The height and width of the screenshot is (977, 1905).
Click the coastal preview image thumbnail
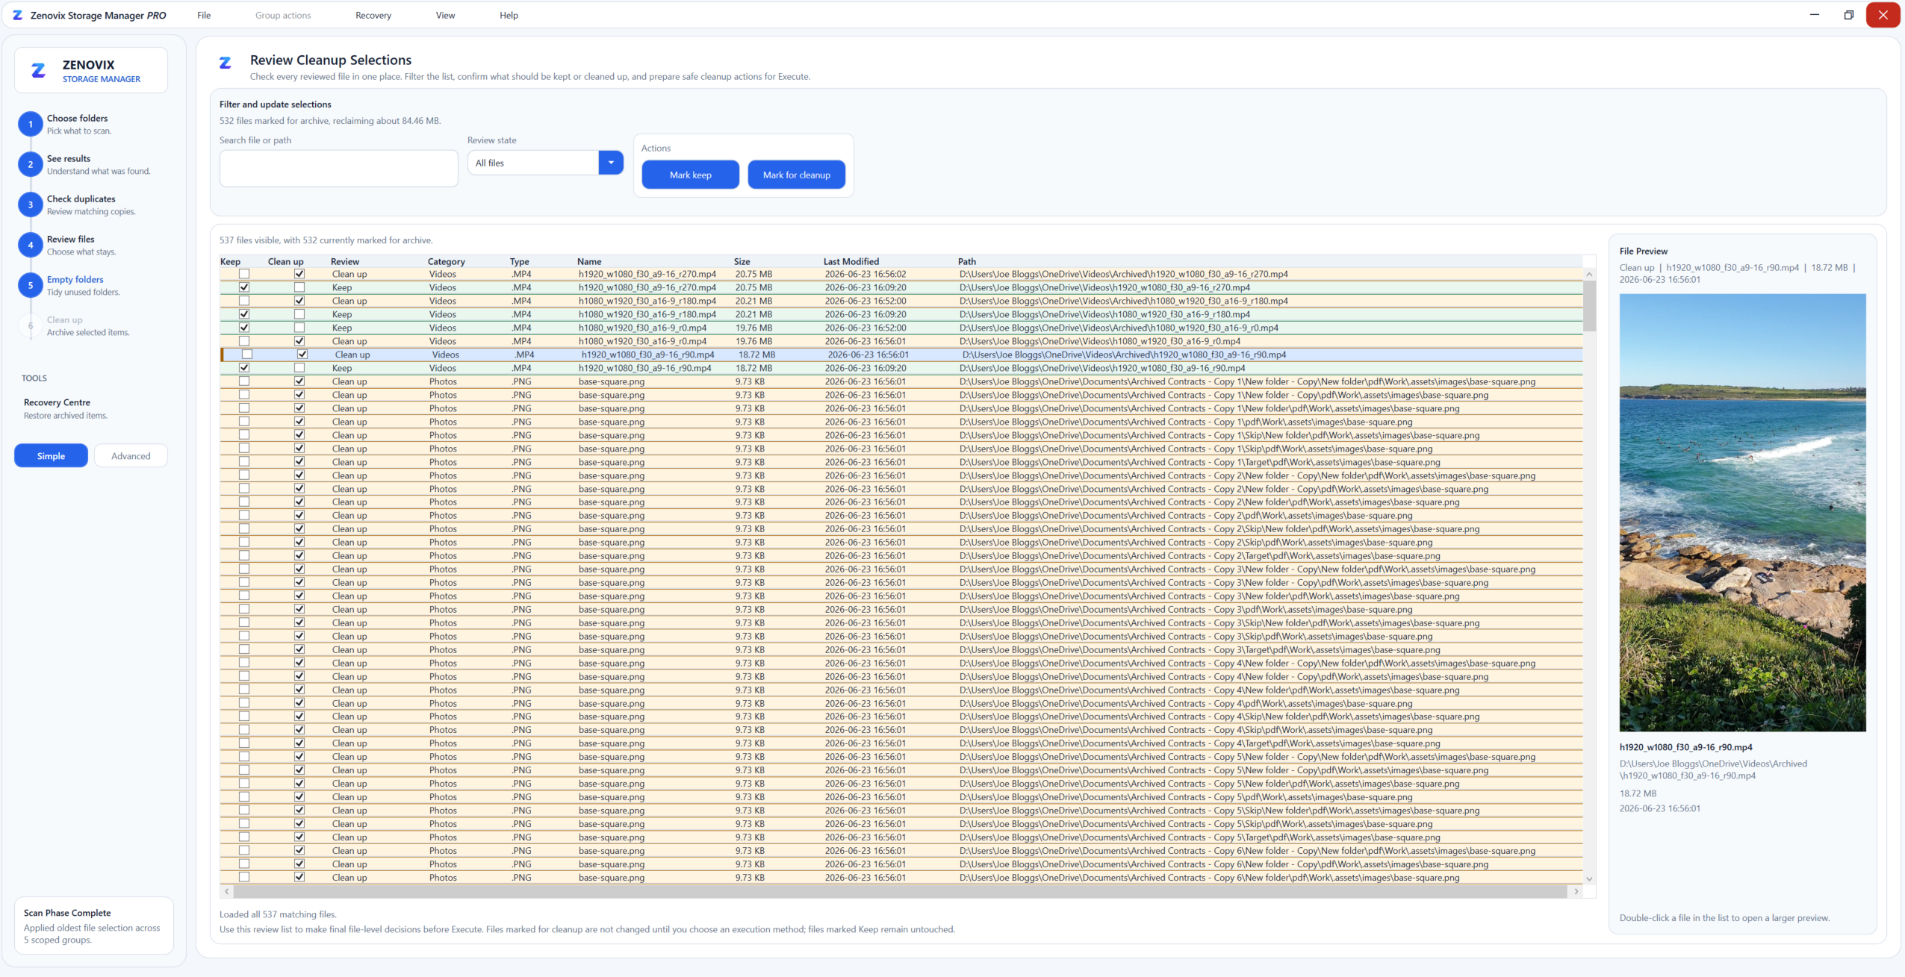tap(1742, 513)
